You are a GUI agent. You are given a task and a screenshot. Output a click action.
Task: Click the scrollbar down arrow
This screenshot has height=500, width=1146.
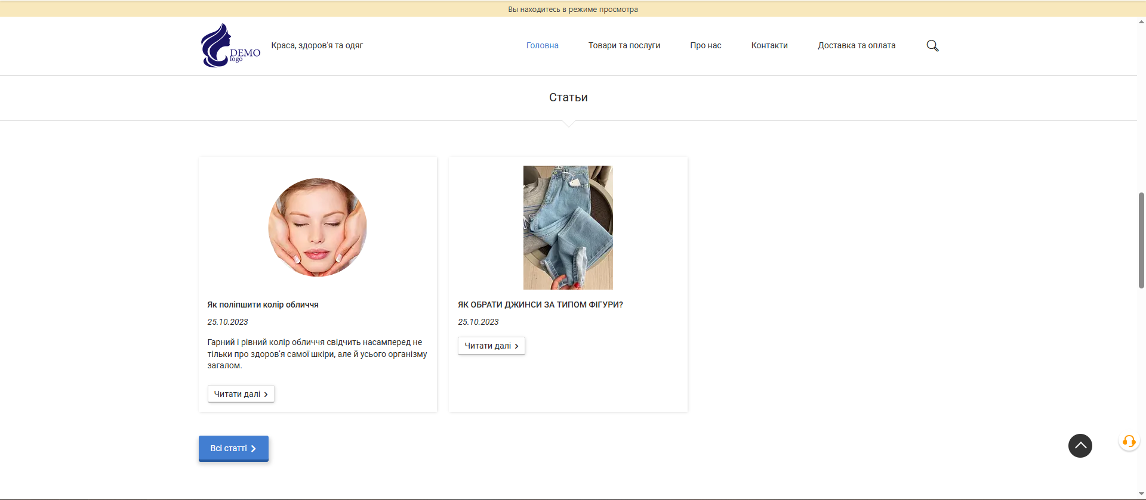pyautogui.click(x=1141, y=494)
